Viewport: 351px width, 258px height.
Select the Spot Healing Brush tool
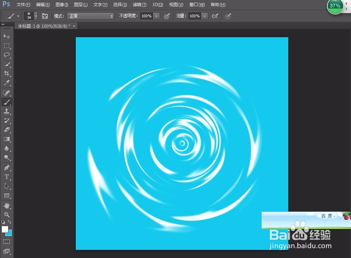click(7, 93)
